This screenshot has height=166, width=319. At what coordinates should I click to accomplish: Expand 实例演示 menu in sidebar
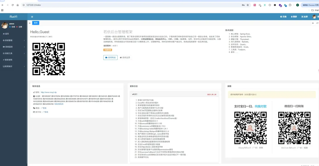[x=14, y=66]
